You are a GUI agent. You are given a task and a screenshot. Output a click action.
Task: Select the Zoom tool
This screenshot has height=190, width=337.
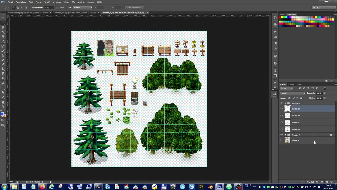pos(3,106)
